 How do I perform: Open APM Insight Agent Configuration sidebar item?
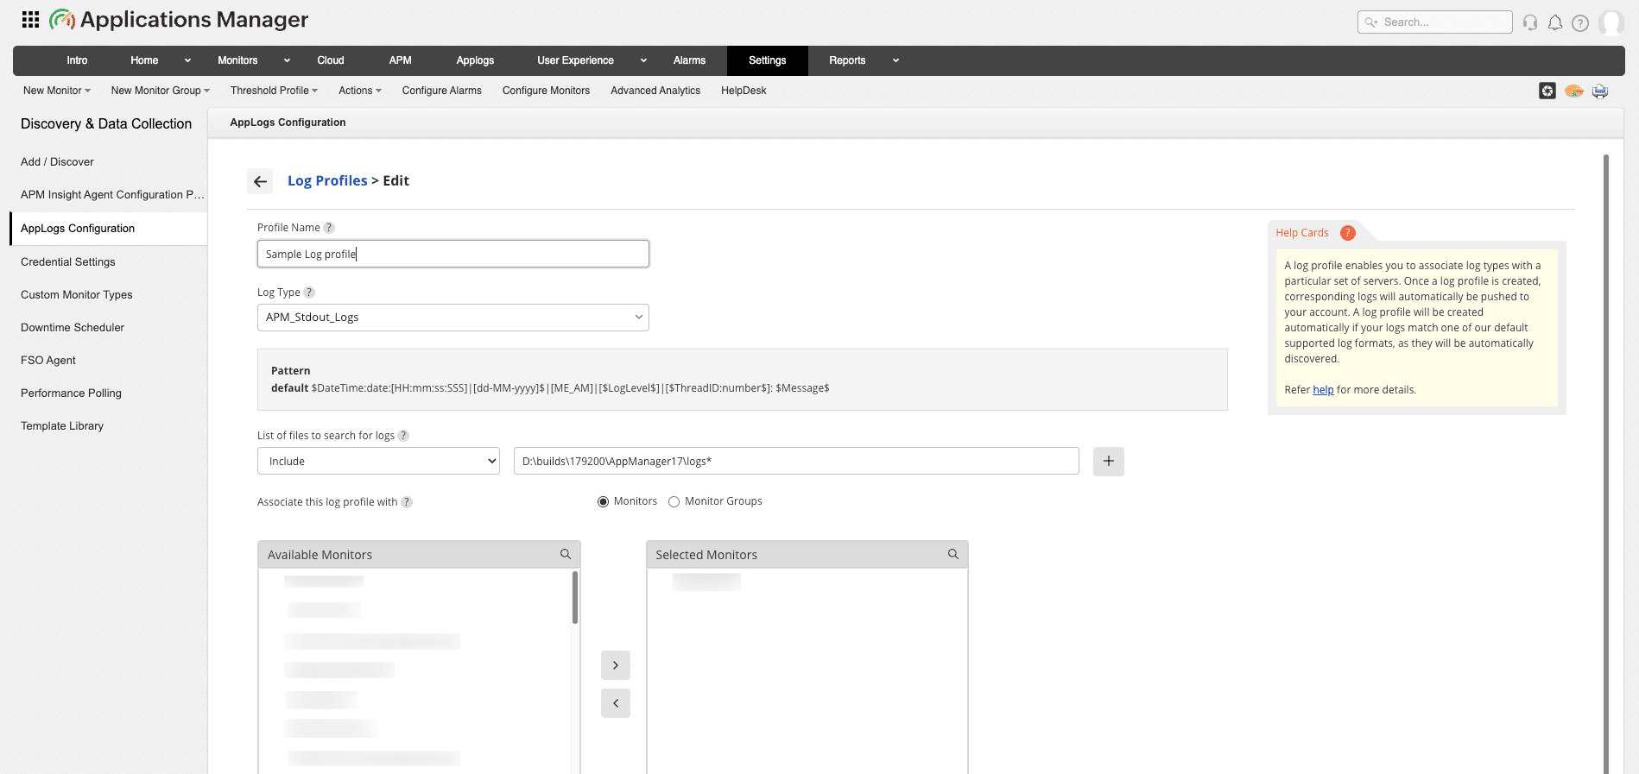(112, 195)
